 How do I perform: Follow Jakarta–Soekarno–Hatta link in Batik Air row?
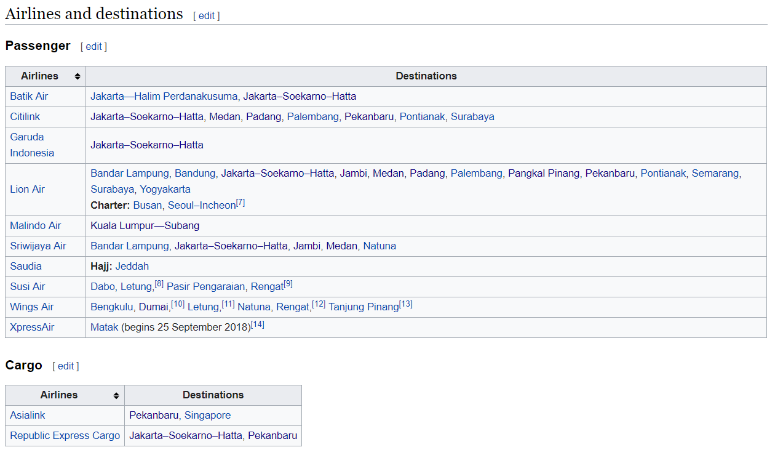(x=300, y=97)
